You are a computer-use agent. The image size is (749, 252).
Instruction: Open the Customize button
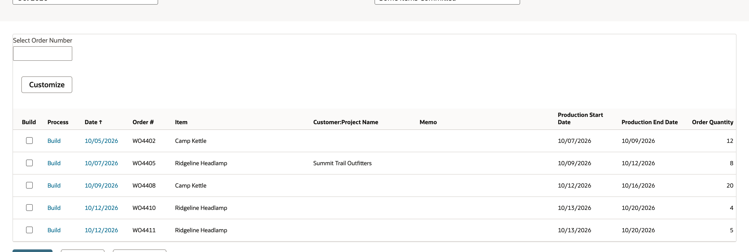[47, 85]
